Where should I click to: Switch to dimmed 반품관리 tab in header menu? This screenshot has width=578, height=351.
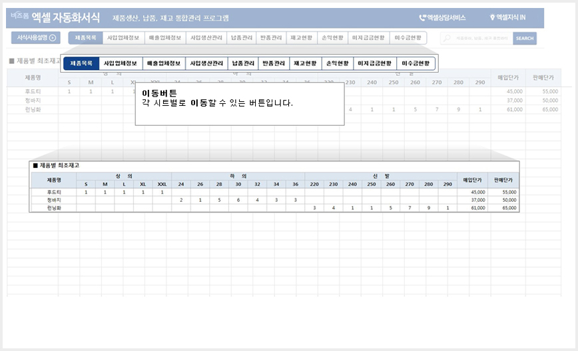(271, 37)
